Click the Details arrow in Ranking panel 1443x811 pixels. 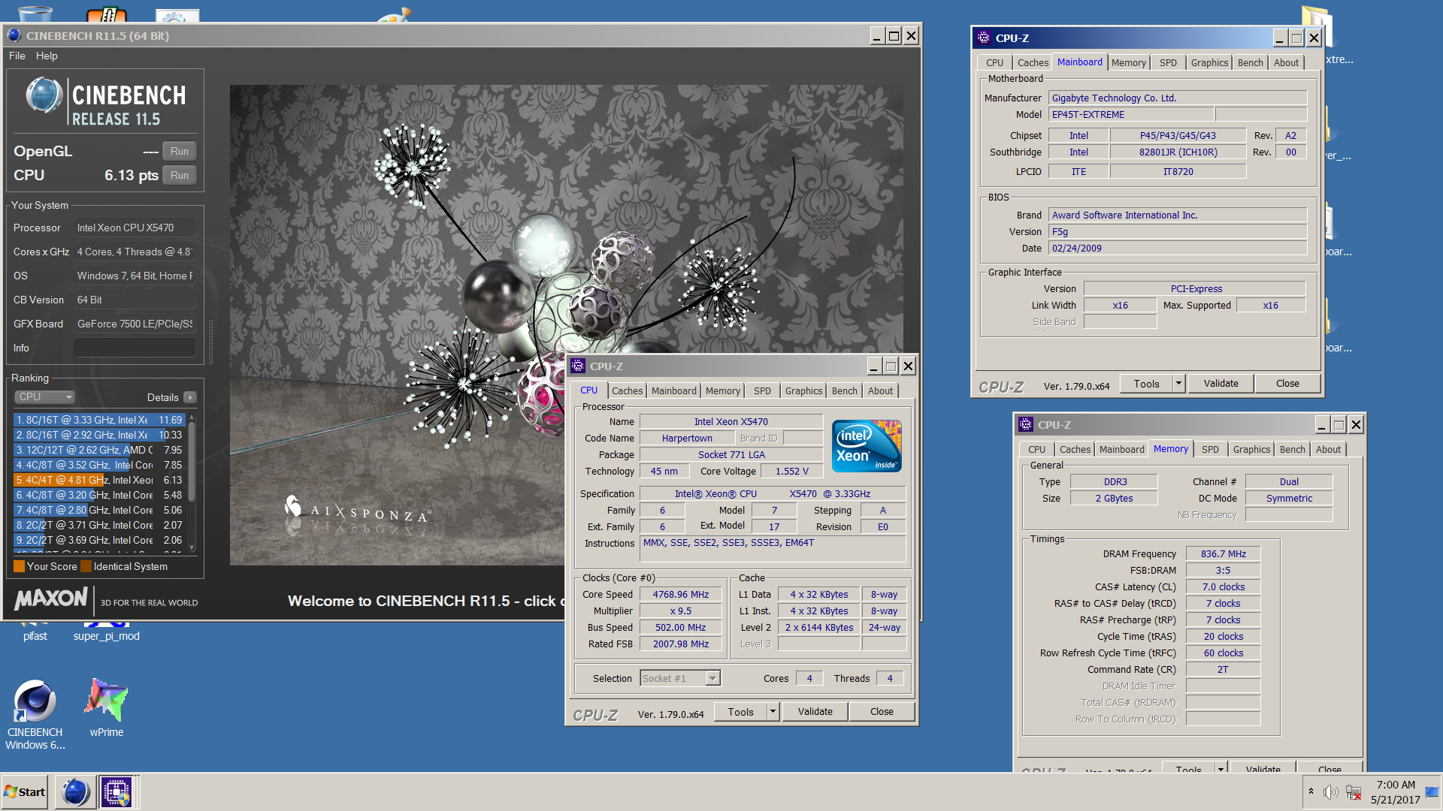190,397
